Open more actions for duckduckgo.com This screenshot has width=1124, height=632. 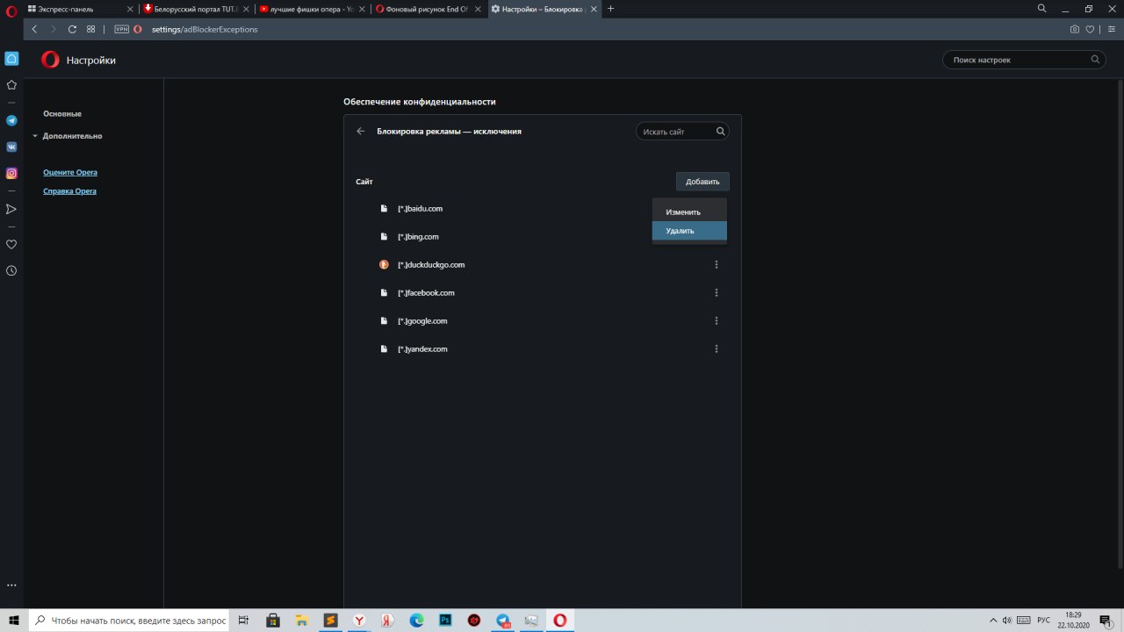coord(717,265)
